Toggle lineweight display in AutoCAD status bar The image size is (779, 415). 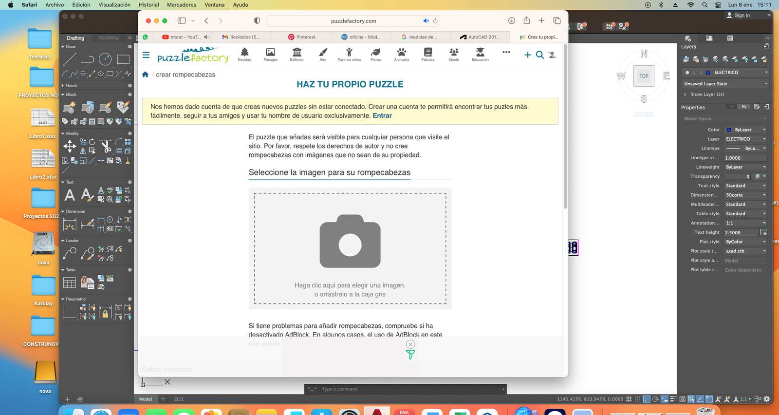point(673,399)
